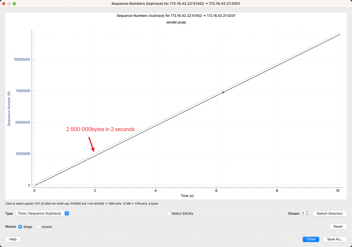This screenshot has height=247, width=352.
Task: Minimize the window using the yellow button
Action: tap(9, 3)
